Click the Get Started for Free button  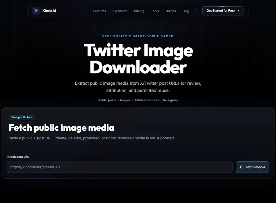pos(223,11)
